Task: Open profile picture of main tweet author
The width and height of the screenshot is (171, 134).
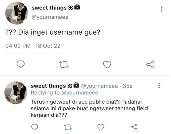Action: click(17, 13)
